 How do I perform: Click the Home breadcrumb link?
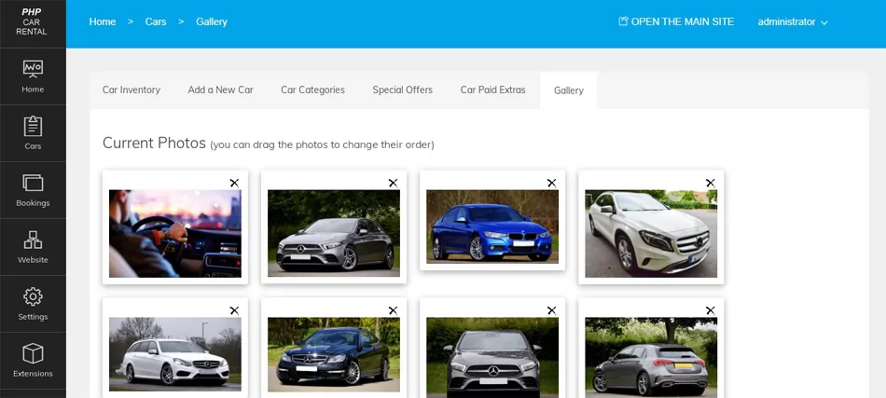103,22
